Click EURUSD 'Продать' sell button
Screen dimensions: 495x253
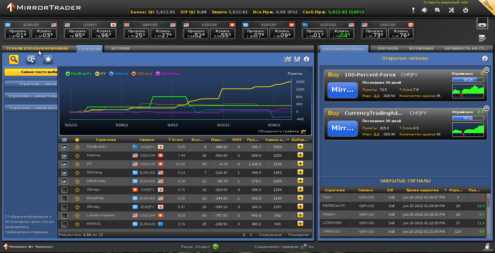point(18,33)
